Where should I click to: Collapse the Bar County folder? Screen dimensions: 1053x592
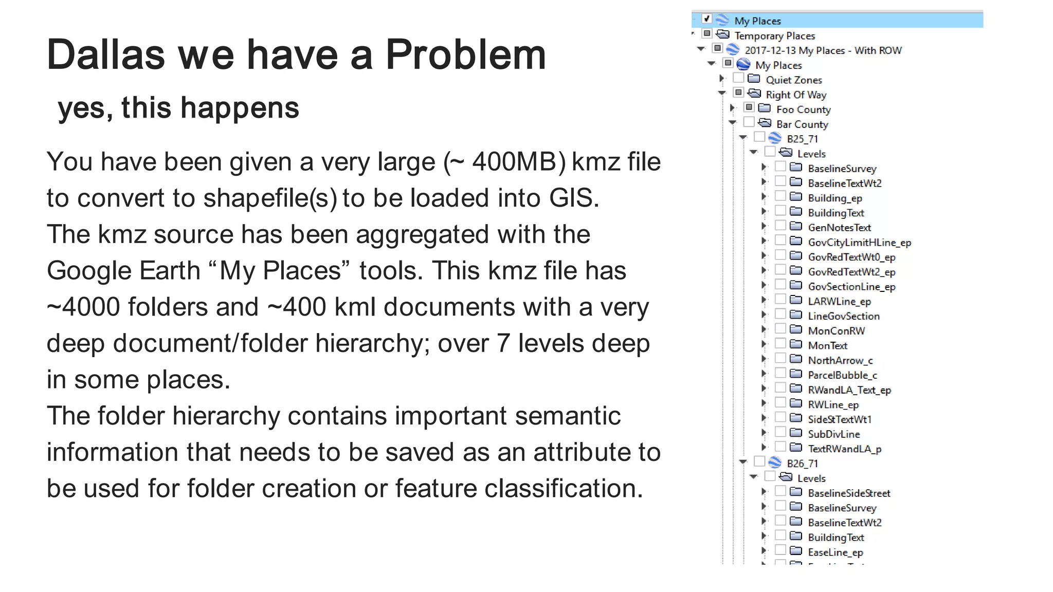[733, 123]
